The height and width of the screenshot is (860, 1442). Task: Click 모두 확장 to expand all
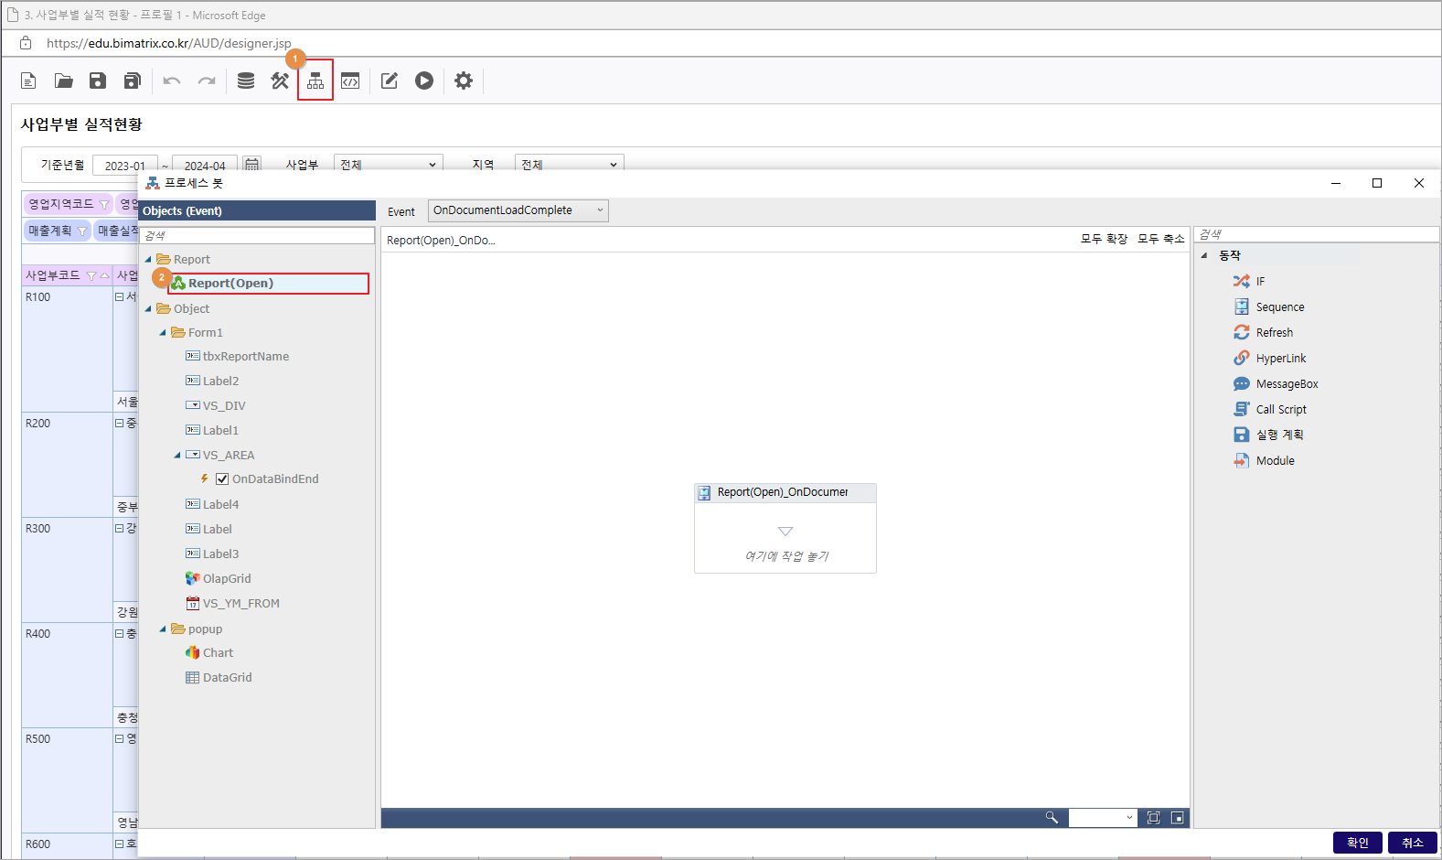tap(1104, 239)
